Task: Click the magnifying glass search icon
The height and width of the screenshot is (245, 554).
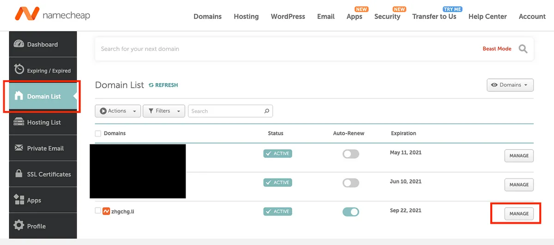Action: click(523, 49)
